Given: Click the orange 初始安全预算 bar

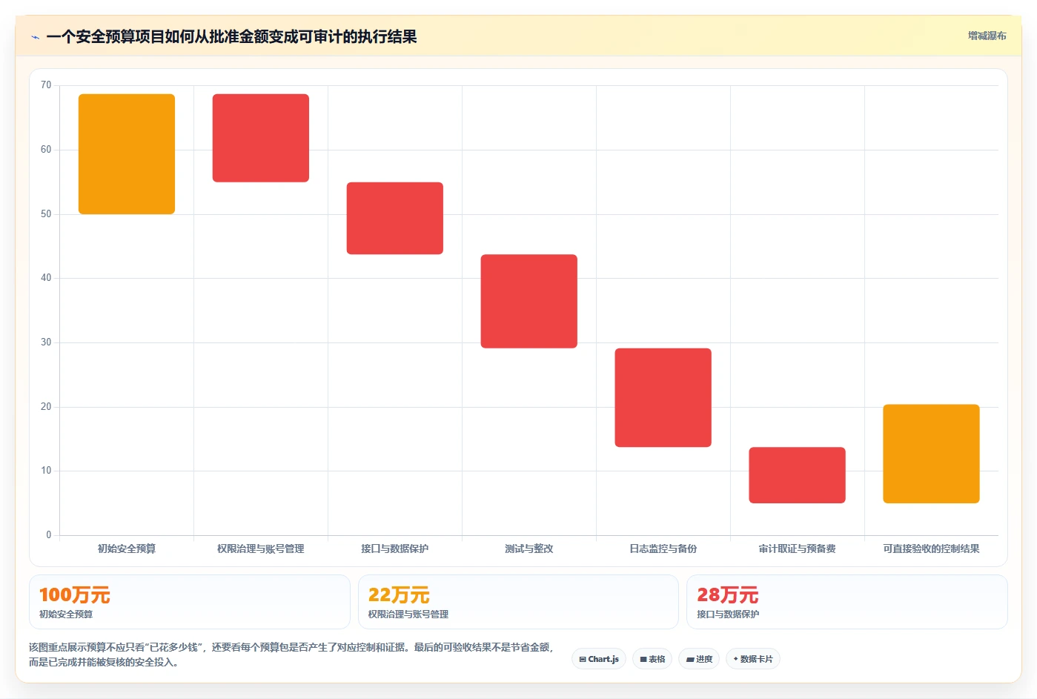Looking at the screenshot, I should pyautogui.click(x=127, y=154).
